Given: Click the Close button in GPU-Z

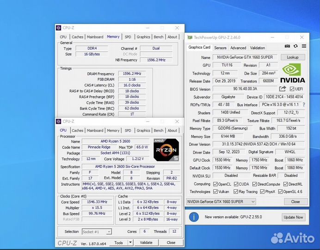Looking at the screenshot, I should [x=295, y=201].
